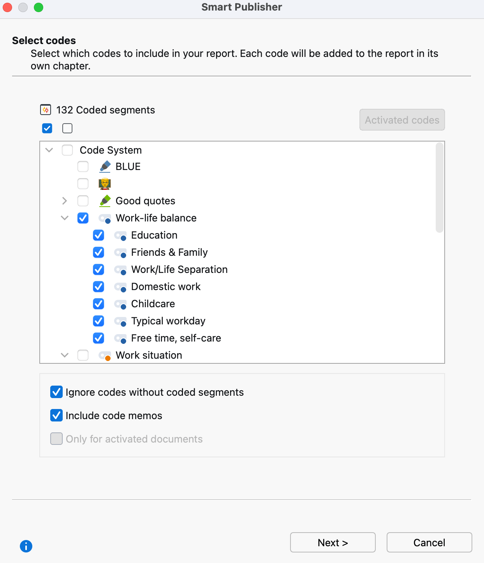Expand the Good quotes code
The height and width of the screenshot is (563, 484).
tap(65, 201)
